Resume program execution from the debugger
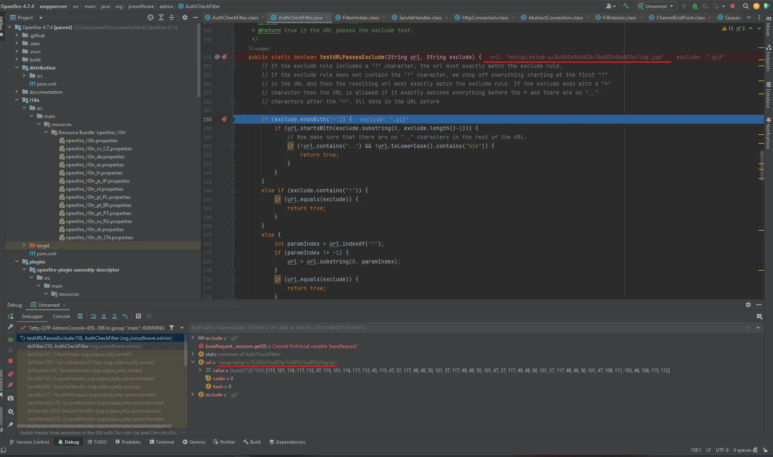773x457 pixels. [x=11, y=339]
